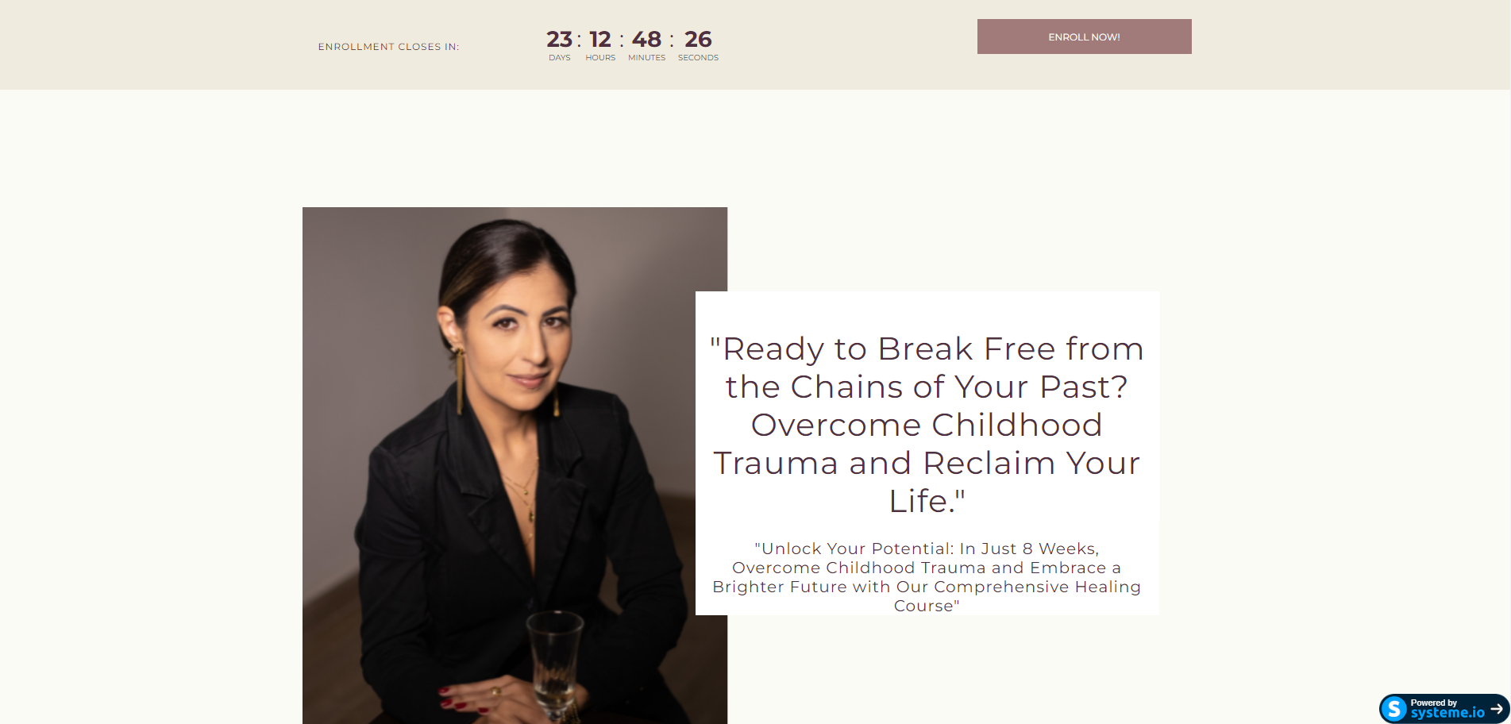
Task: Click the HOURS label under countdown
Action: 600,58
